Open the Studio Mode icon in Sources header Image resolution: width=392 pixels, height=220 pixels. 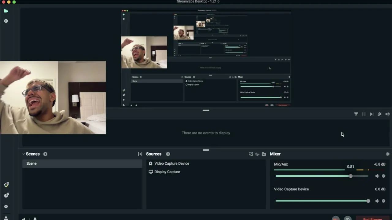[x=251, y=154]
